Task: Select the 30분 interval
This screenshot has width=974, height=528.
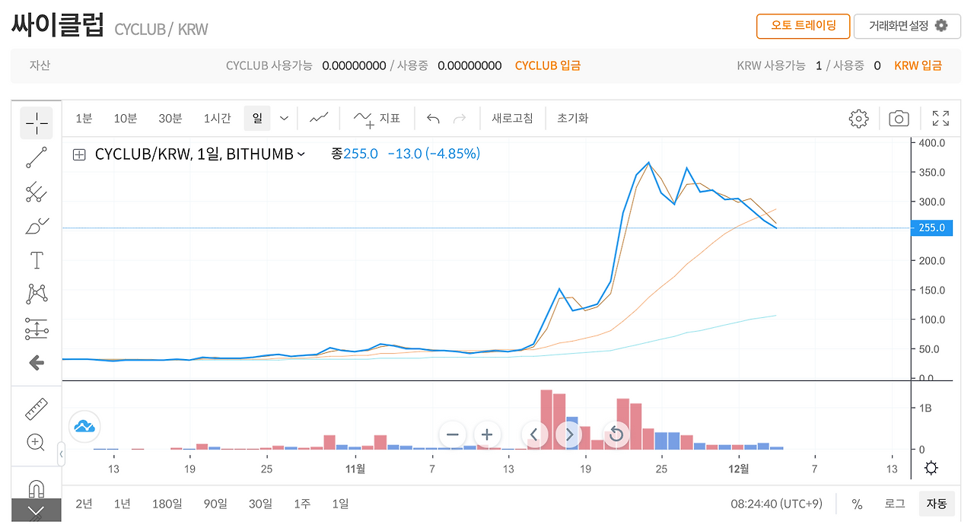Action: click(x=170, y=118)
